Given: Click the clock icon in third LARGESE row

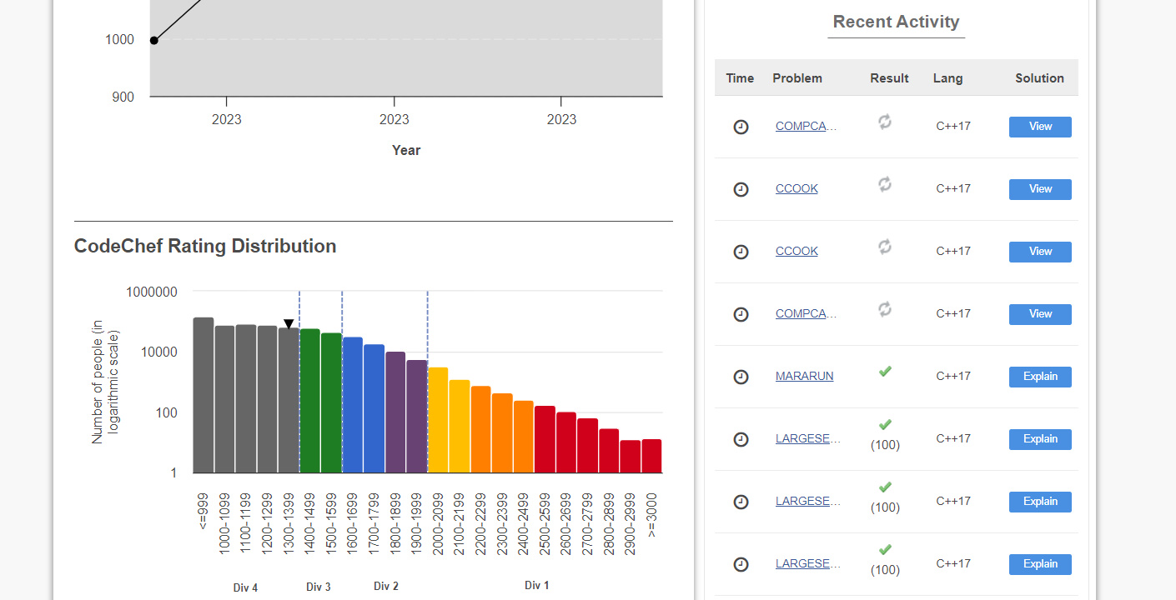Looking at the screenshot, I should click(741, 564).
